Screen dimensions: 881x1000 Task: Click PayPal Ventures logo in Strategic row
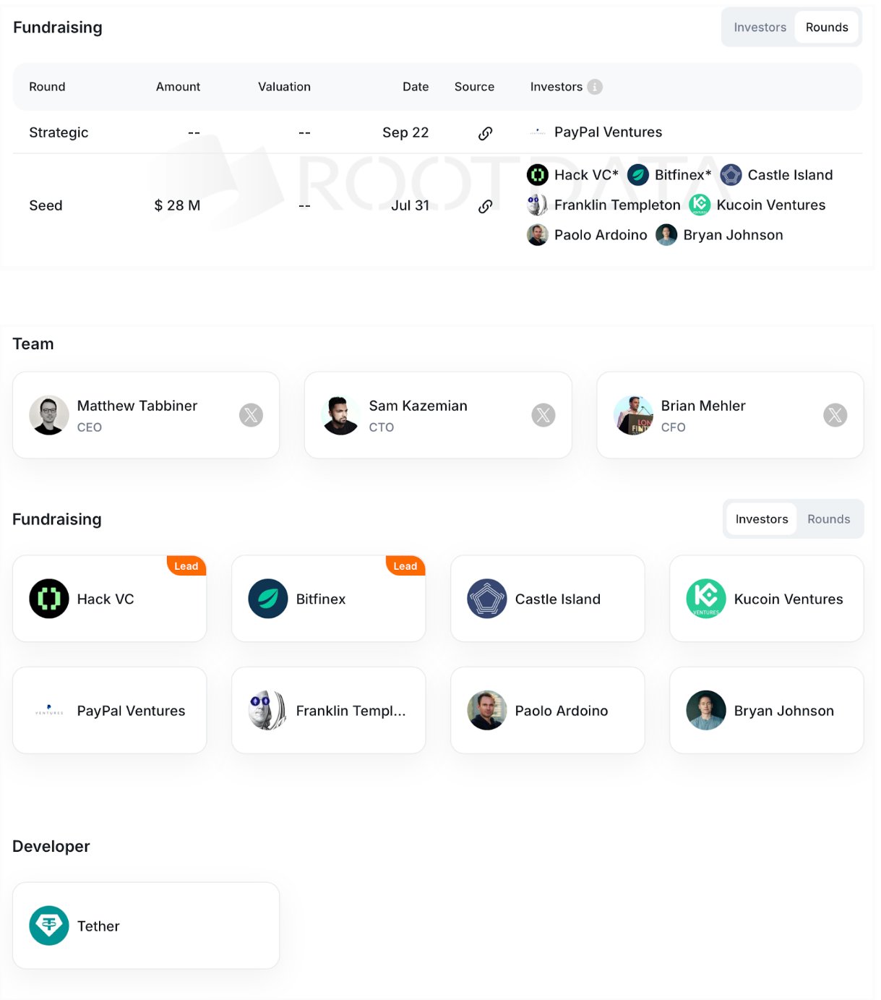click(x=538, y=132)
